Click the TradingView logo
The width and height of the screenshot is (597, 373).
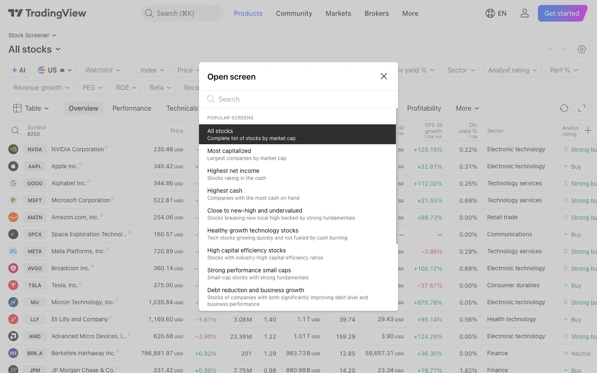pyautogui.click(x=47, y=13)
